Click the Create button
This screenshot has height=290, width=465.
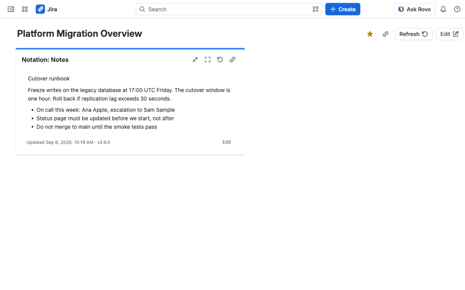(342, 9)
